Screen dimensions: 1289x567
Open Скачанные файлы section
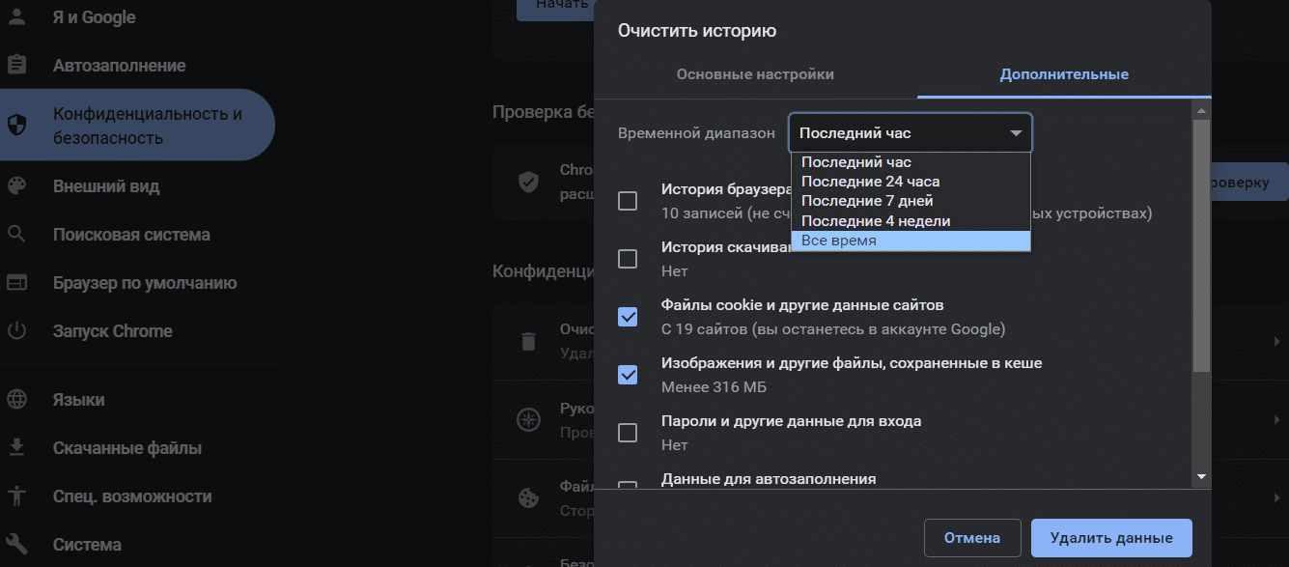click(127, 448)
